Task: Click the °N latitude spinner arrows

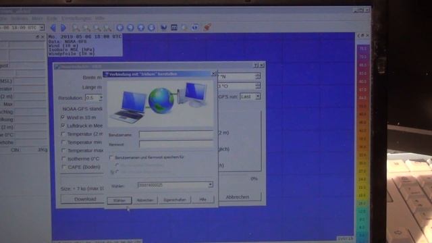Action: coord(258,76)
